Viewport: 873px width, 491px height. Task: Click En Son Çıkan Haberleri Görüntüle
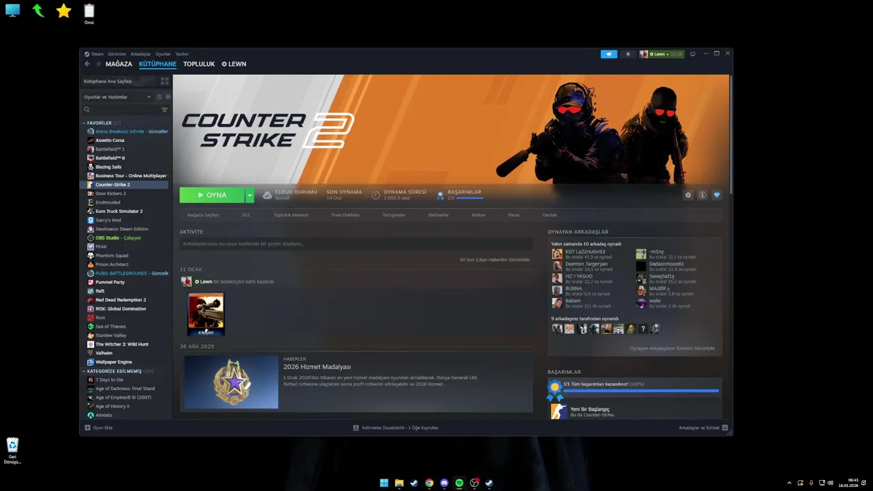[x=494, y=260]
